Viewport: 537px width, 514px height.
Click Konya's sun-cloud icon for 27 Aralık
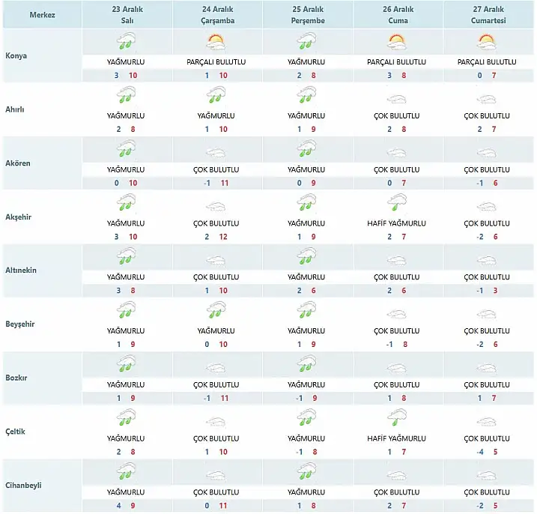coord(486,42)
